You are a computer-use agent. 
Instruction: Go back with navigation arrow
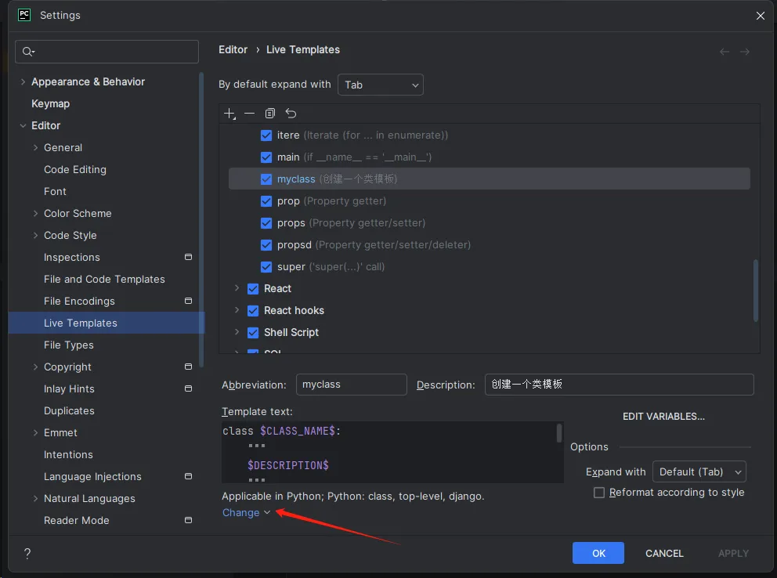725,52
